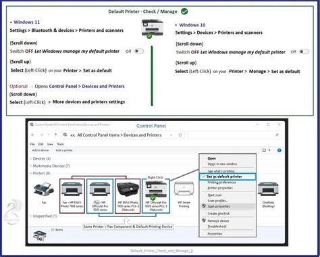Click the Control Panel search field
This screenshot has width=320, height=257.
[x=234, y=135]
